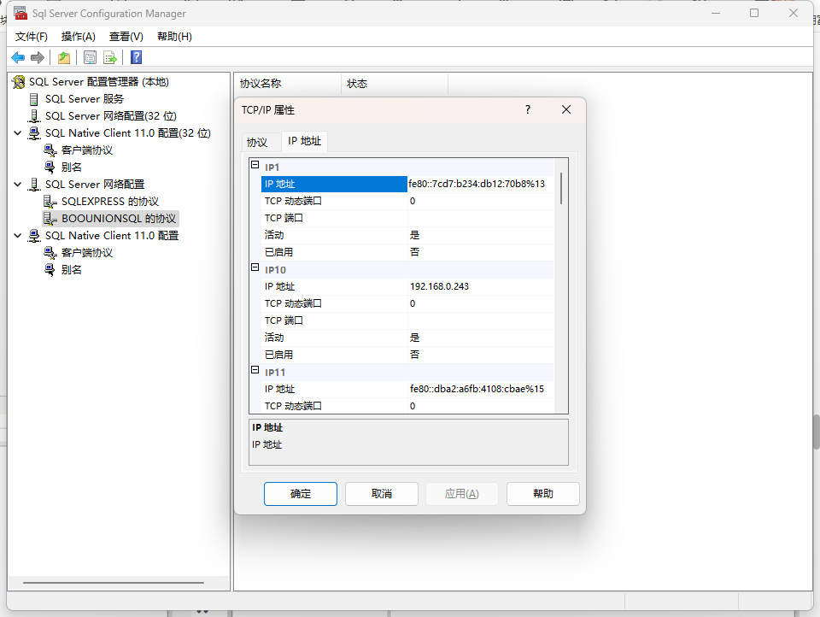Click the SQL Server 服务 icon
Image resolution: width=820 pixels, height=617 pixels.
pyautogui.click(x=34, y=99)
